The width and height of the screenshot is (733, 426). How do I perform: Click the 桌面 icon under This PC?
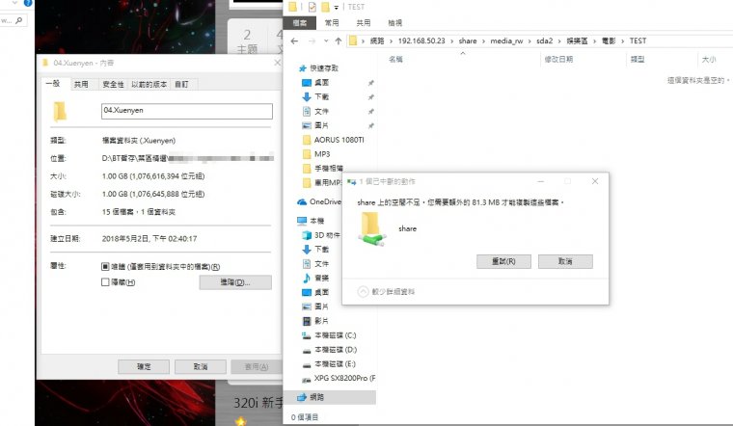307,292
